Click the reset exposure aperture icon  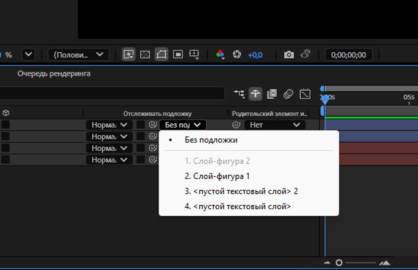(x=237, y=55)
